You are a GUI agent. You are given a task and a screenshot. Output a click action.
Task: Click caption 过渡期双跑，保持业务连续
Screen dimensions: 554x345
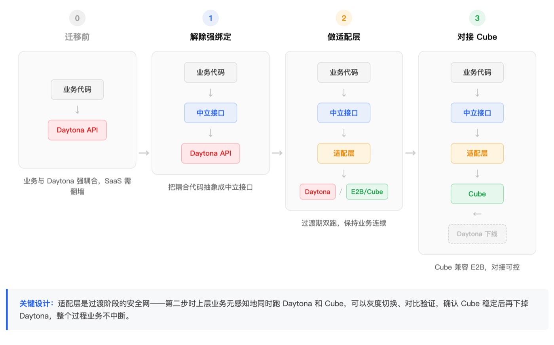pyautogui.click(x=344, y=223)
